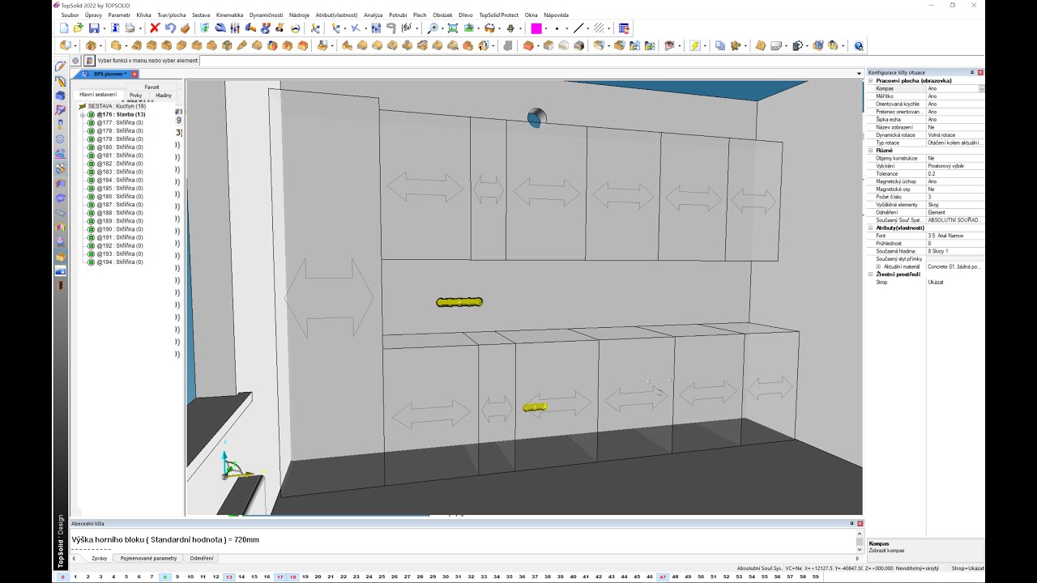This screenshot has width=1037, height=583.
Task: Open the Odměření tab at the bottom
Action: pyautogui.click(x=202, y=558)
